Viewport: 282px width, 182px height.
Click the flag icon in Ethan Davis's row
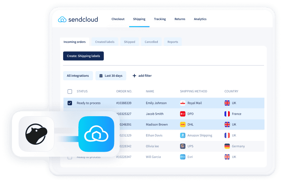(x=227, y=136)
